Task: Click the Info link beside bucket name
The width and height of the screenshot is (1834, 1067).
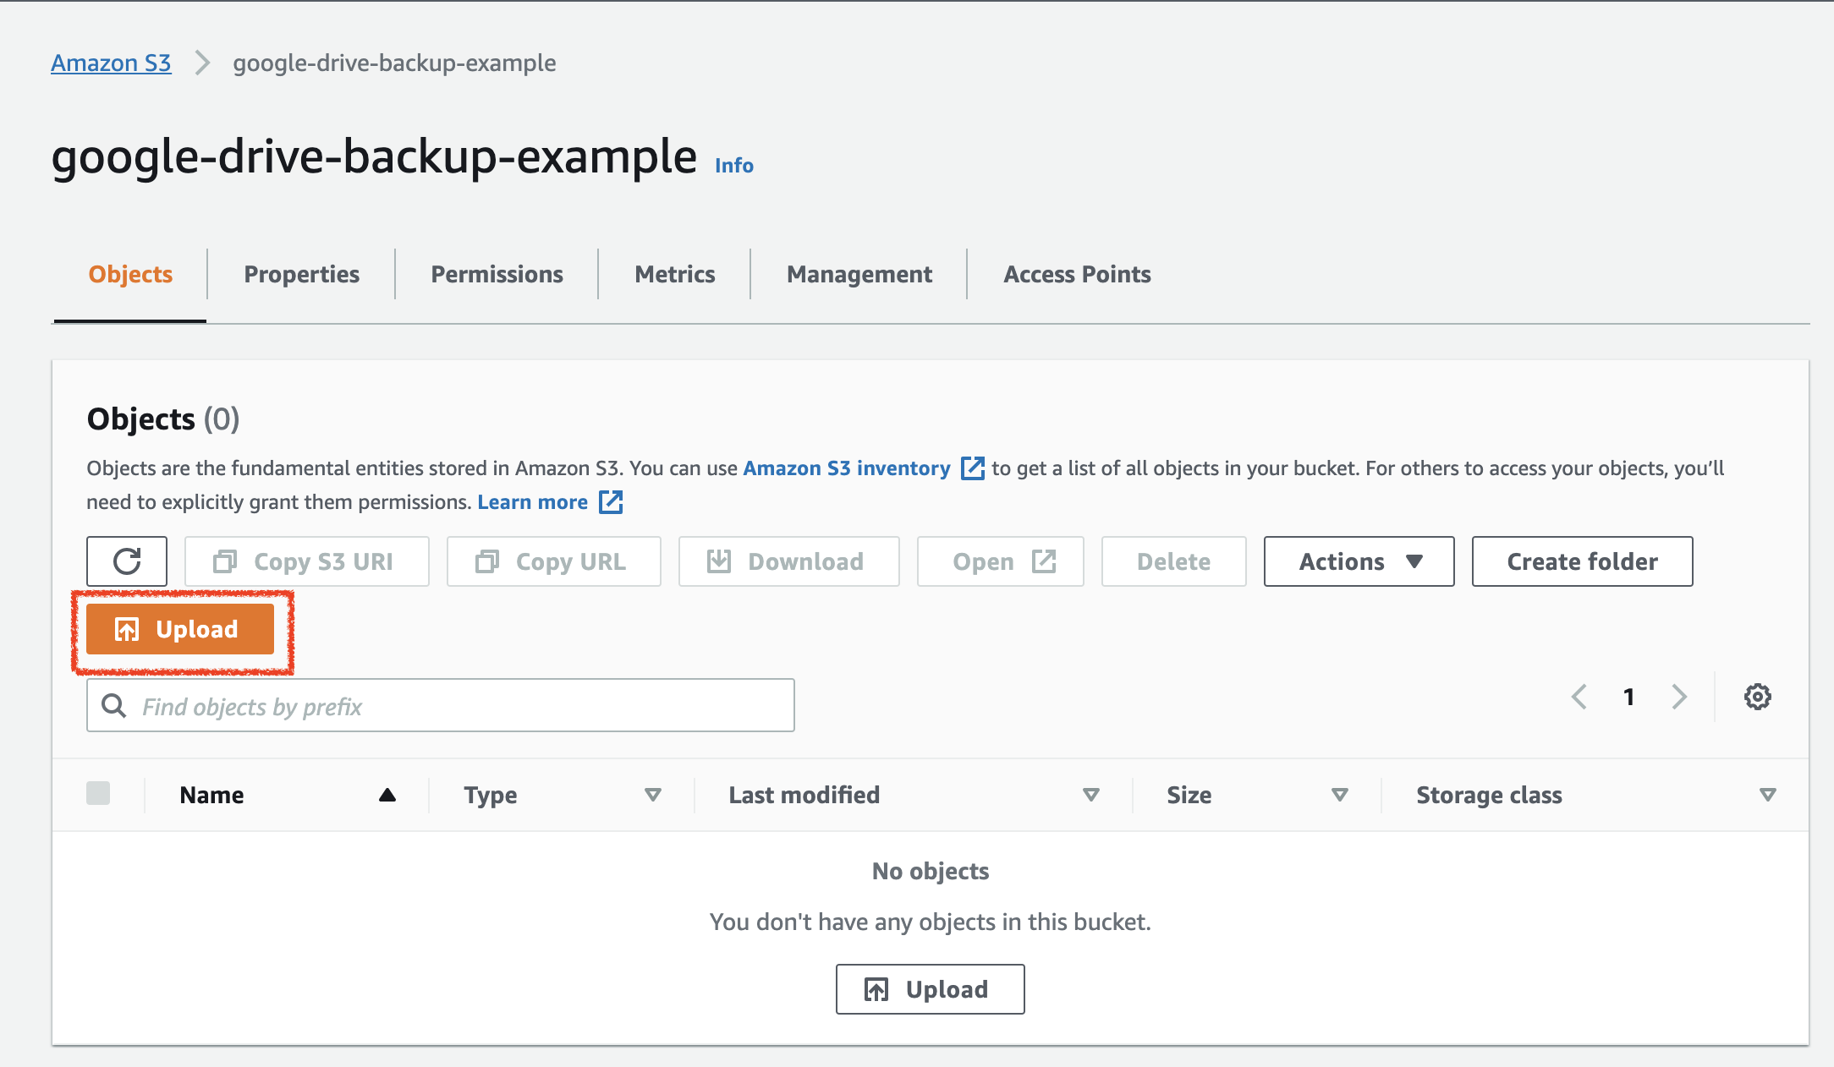Action: coord(733,166)
